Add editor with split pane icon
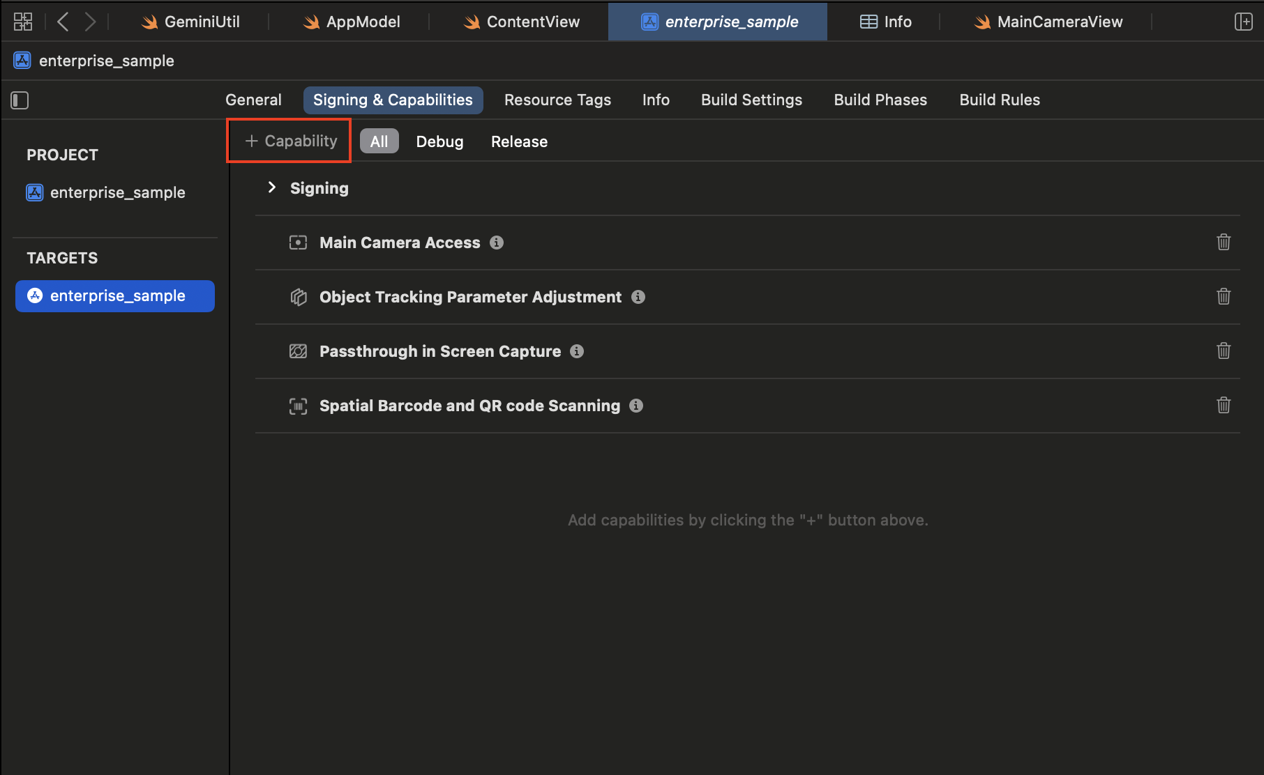 tap(1243, 22)
